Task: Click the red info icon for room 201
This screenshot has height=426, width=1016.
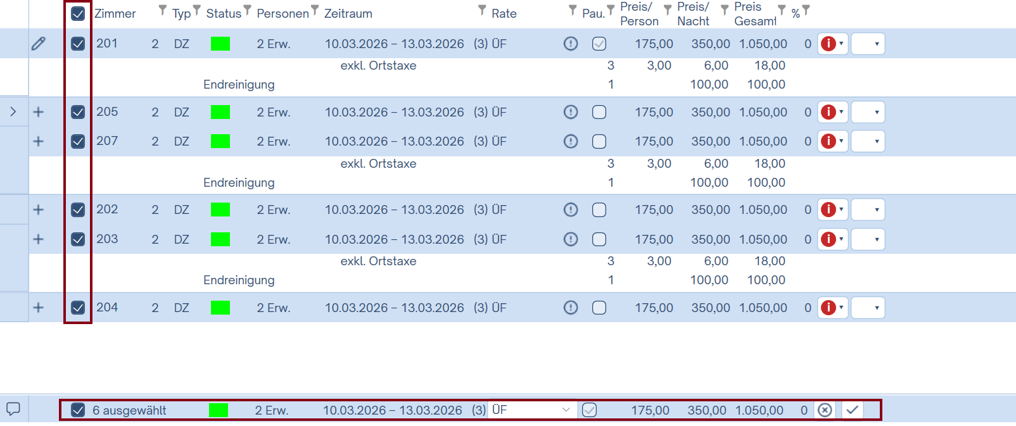Action: click(x=828, y=44)
